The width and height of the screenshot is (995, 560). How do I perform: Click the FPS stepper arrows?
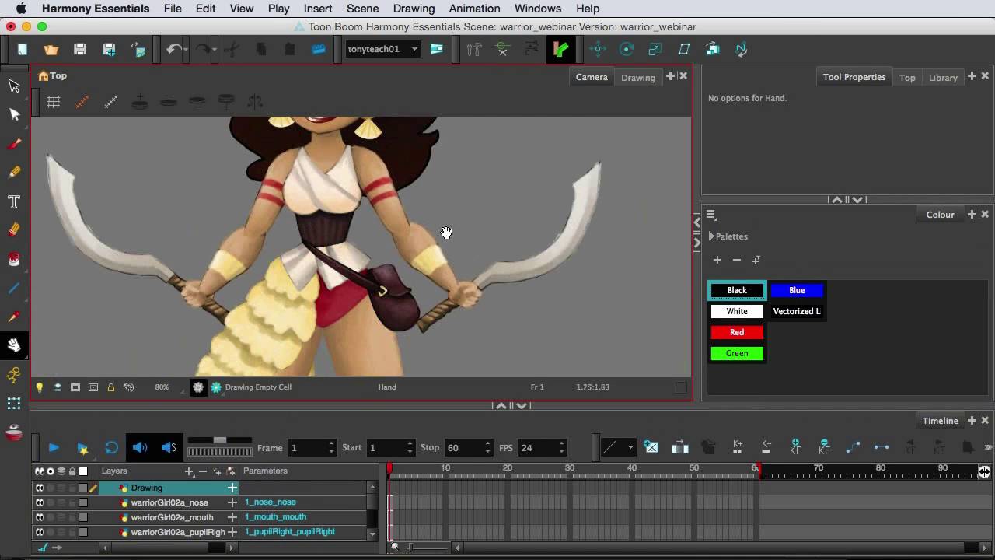click(x=560, y=447)
